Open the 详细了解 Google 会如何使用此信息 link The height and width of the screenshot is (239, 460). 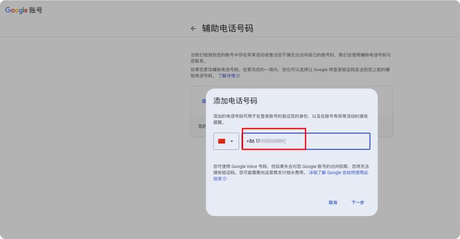click(x=338, y=173)
